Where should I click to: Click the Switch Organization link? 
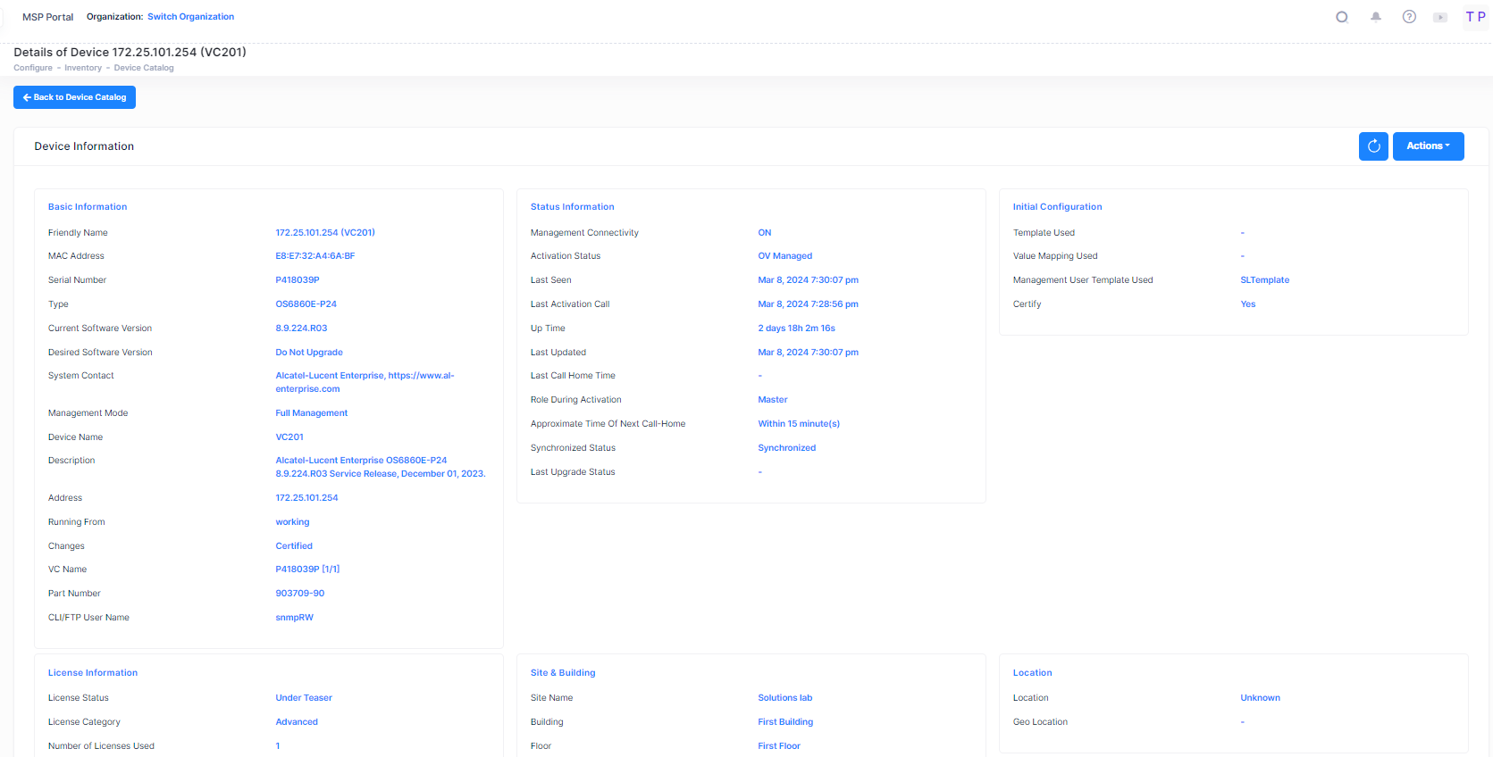[190, 17]
